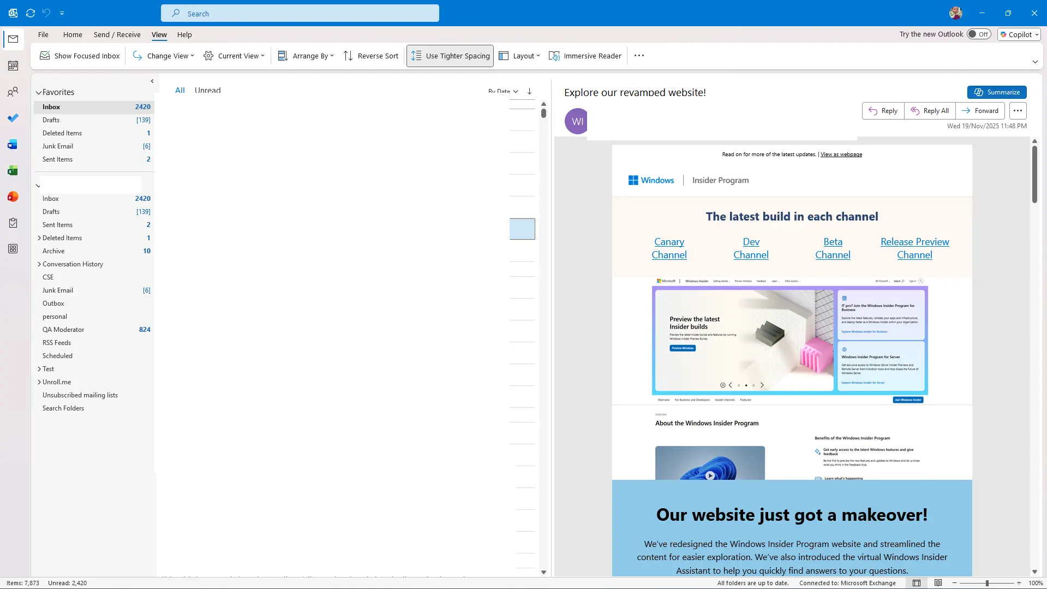Click Reply All on the message

(x=930, y=111)
